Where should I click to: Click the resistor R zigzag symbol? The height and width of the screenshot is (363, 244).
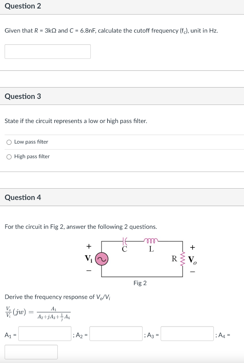pyautogui.click(x=182, y=259)
